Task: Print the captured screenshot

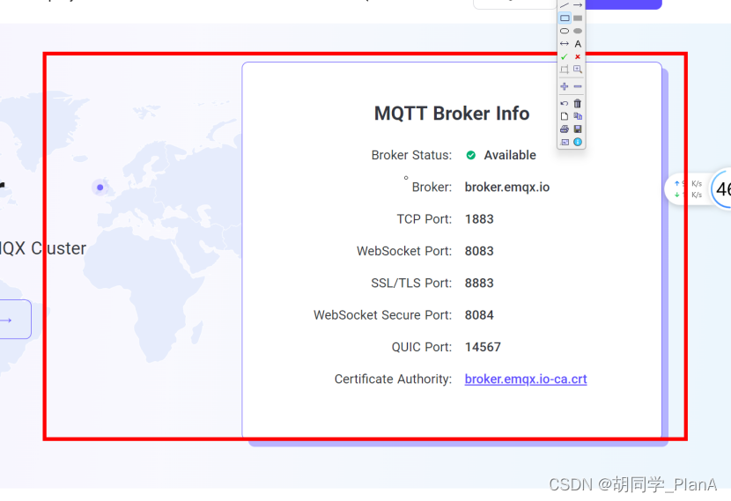Action: click(x=564, y=129)
